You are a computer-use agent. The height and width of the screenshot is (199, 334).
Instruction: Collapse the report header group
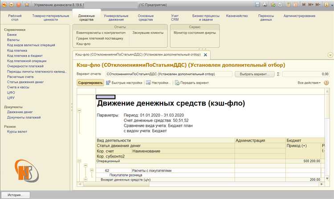[79, 110]
